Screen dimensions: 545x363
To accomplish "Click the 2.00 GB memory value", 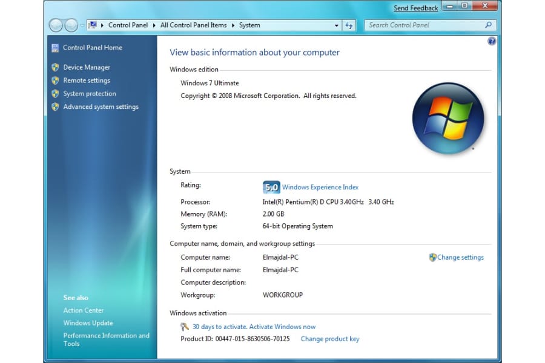I will click(273, 214).
